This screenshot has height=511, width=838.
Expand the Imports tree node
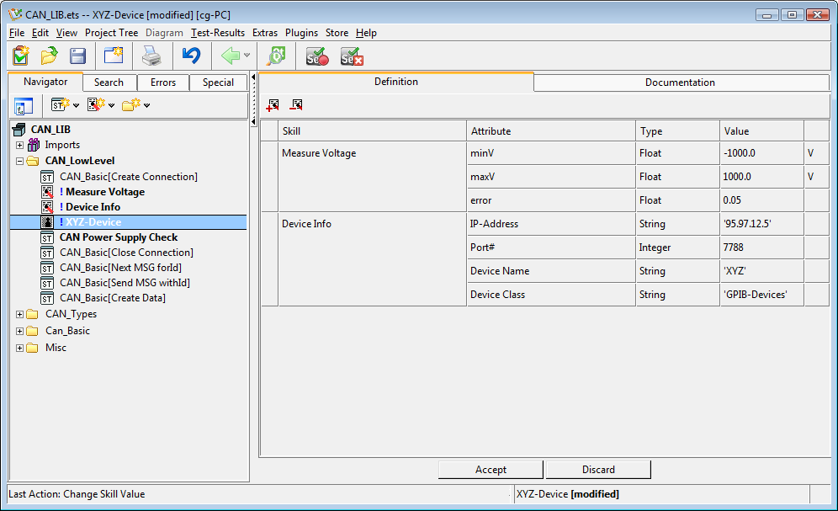point(19,145)
